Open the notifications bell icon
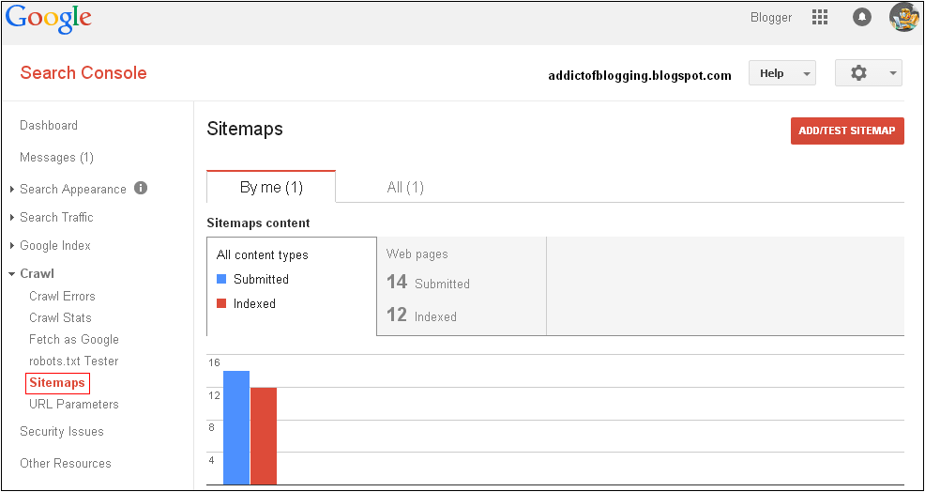Image resolution: width=925 pixels, height=492 pixels. (862, 17)
